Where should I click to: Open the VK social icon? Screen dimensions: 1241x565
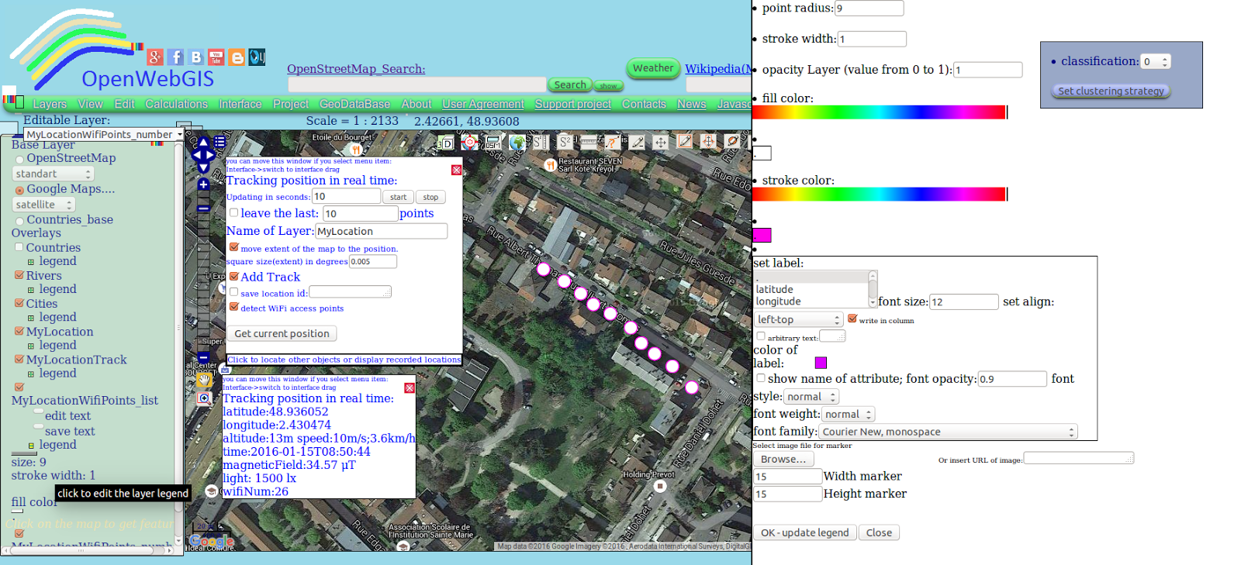[x=196, y=57]
